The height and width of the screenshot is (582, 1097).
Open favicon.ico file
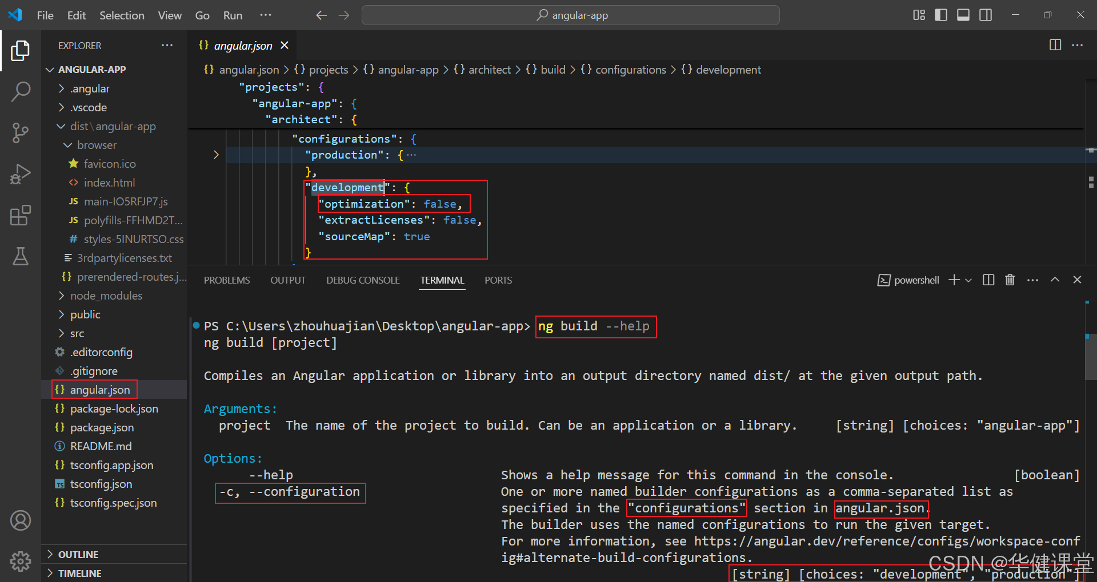[x=114, y=164]
